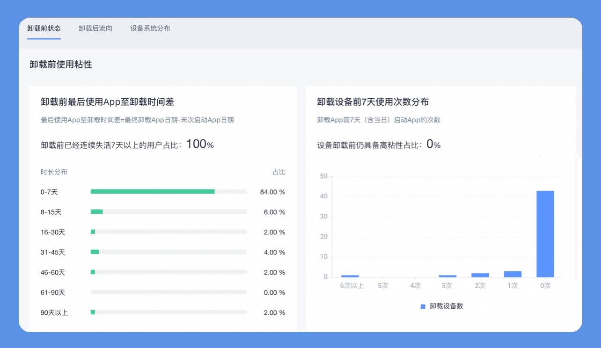Click the 3次 bar in the chart
601x348 pixels.
(447, 276)
